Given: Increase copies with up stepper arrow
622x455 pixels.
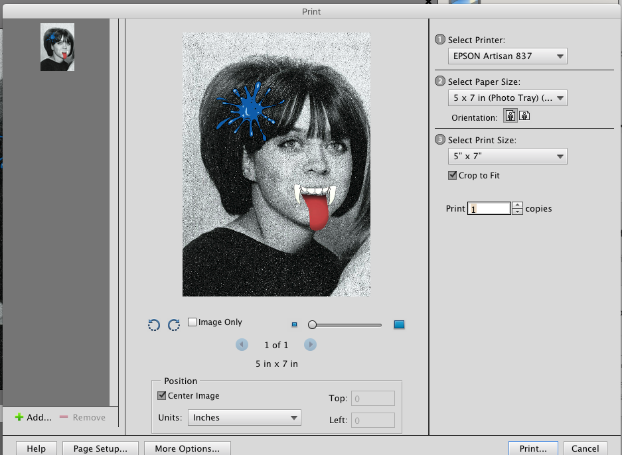Looking at the screenshot, I should [x=517, y=206].
